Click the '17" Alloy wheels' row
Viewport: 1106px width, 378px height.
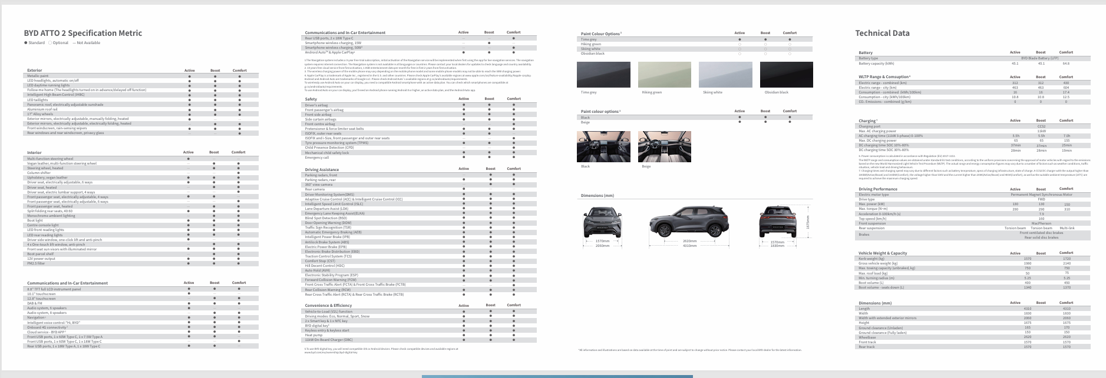pyautogui.click(x=142, y=114)
